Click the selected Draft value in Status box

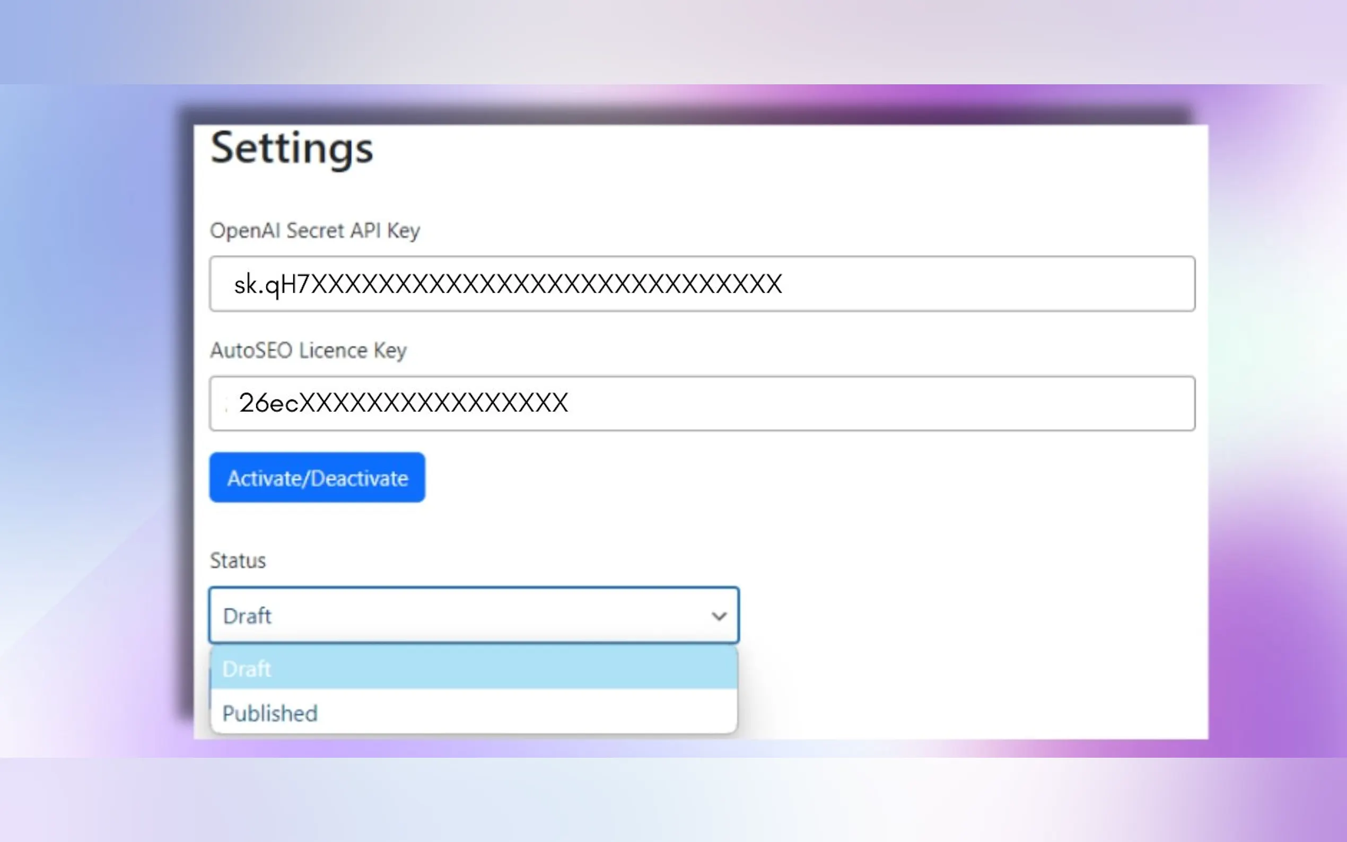(x=247, y=616)
